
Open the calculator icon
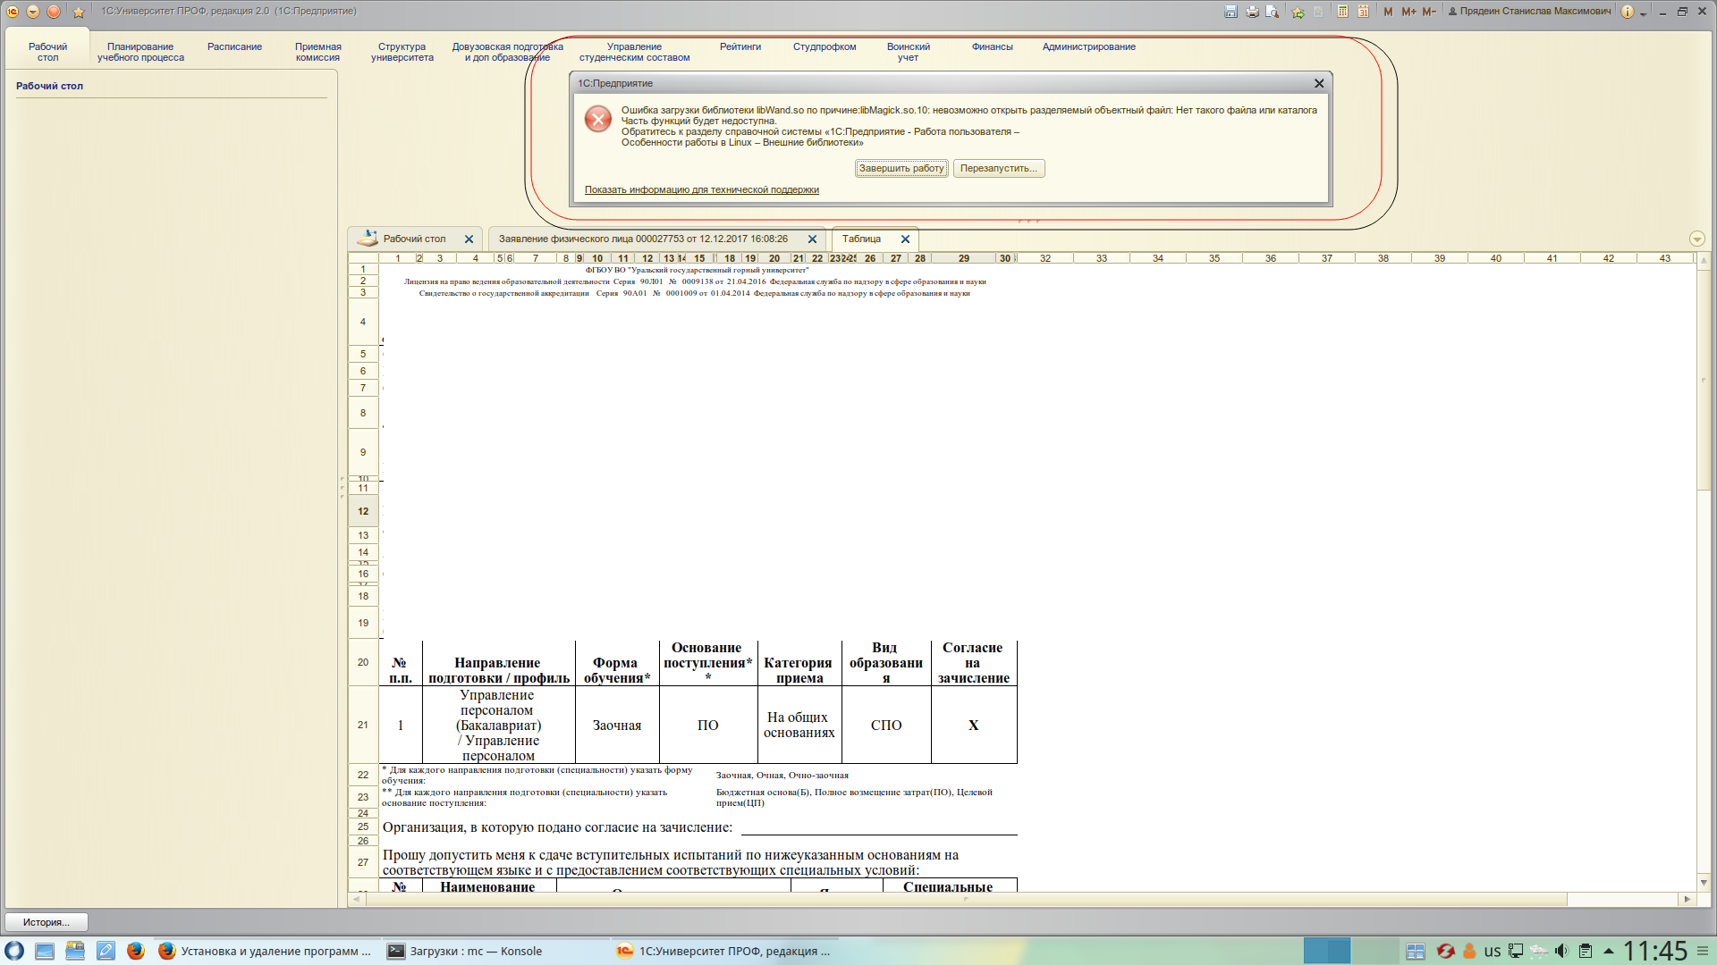click(x=1342, y=12)
